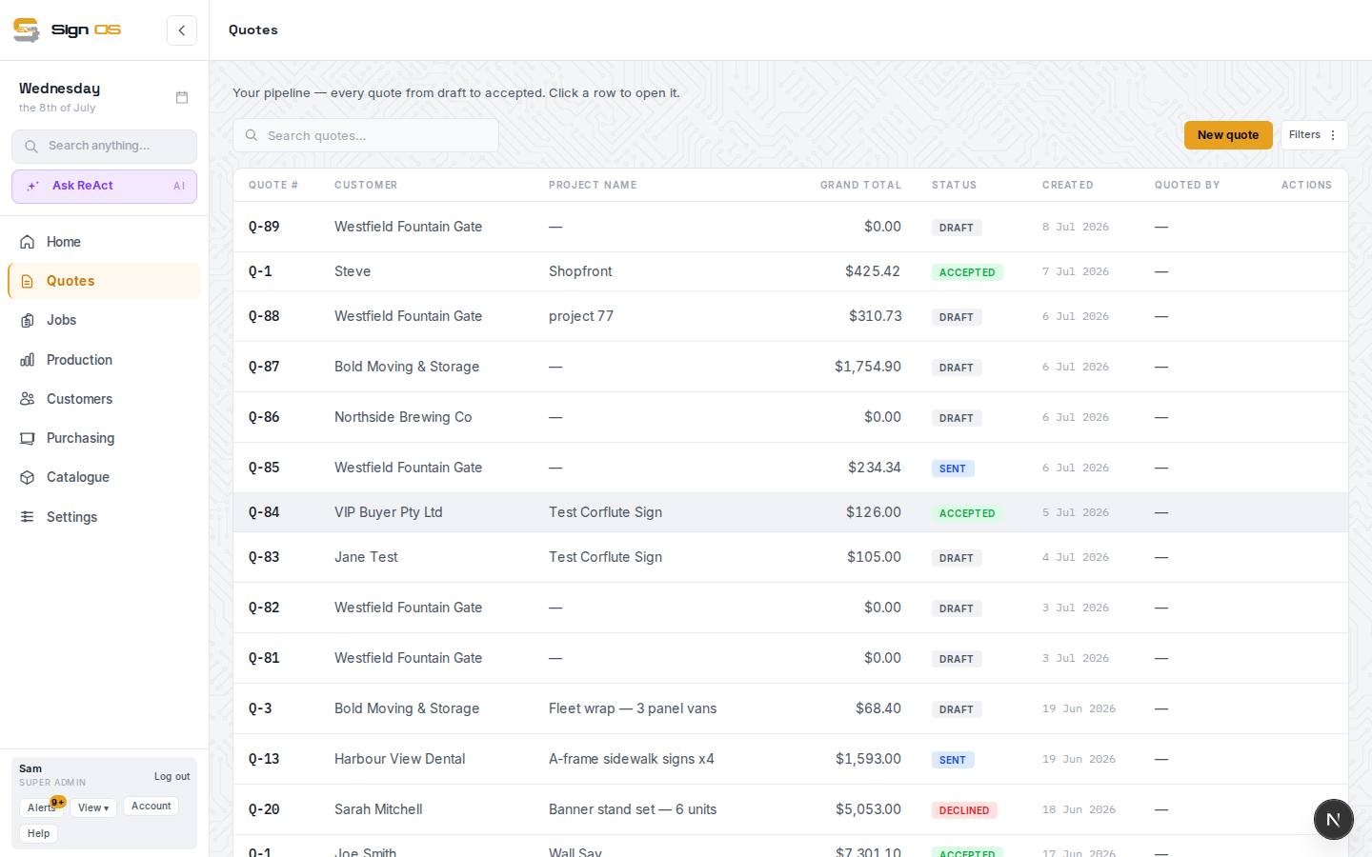Click the 9+ alerts badge
Viewport: 1372px width, 857px height.
58,802
